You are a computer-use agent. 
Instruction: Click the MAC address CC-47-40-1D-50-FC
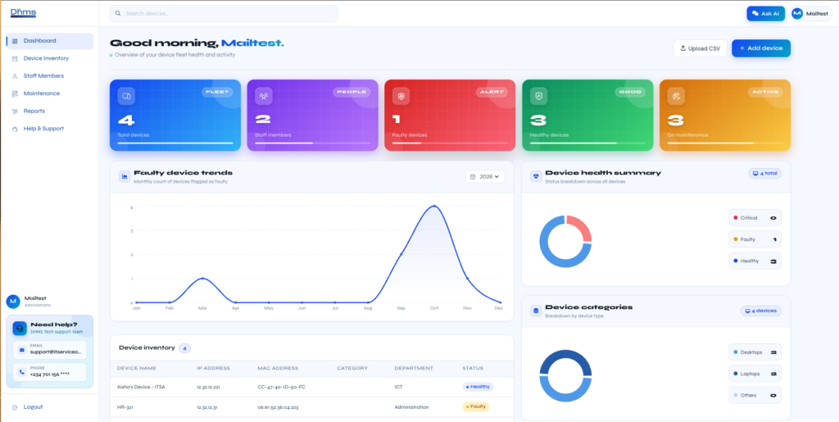(x=281, y=387)
